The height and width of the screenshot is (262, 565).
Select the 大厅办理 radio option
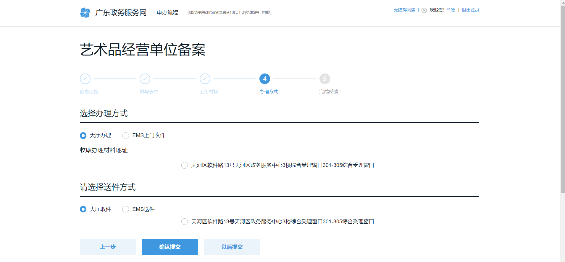[83, 135]
